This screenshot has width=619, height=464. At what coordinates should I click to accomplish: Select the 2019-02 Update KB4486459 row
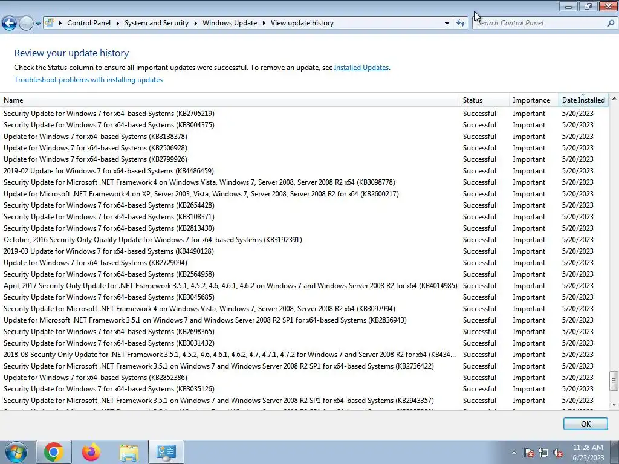click(305, 171)
